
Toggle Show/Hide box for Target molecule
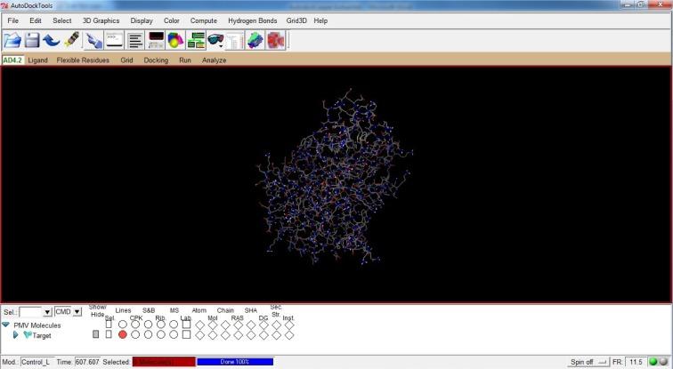97,334
